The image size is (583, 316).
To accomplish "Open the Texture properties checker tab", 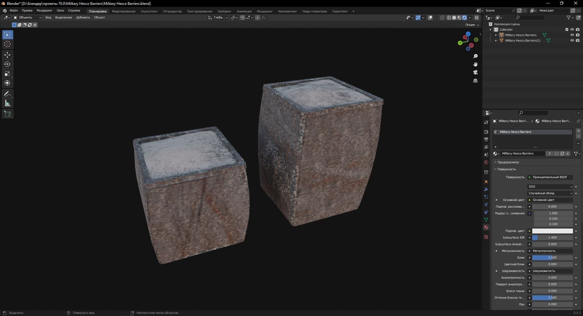I will [x=486, y=237].
